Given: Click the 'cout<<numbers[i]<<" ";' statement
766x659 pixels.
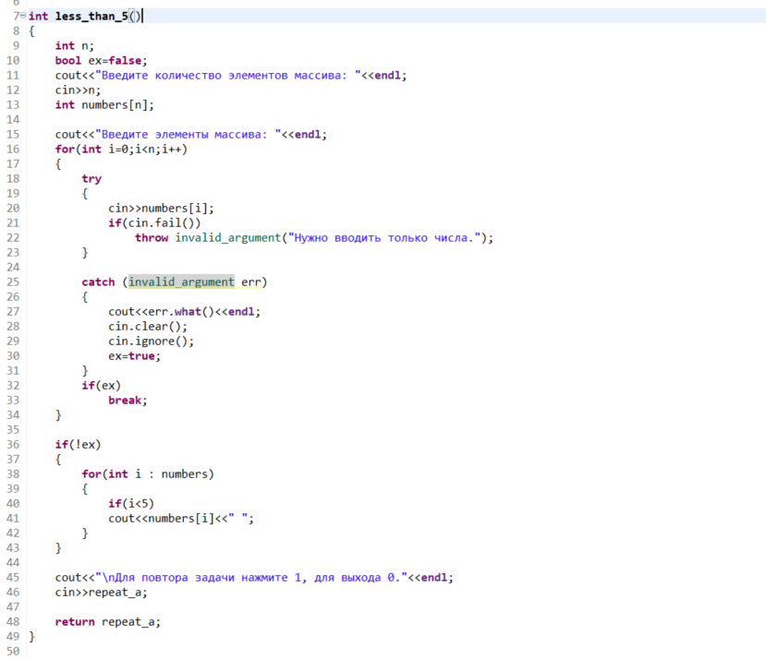Looking at the screenshot, I should (x=181, y=519).
